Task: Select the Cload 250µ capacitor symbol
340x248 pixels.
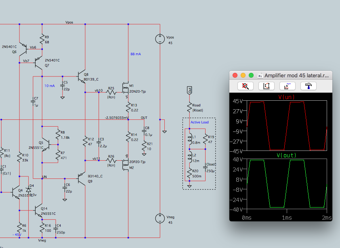Action: click(205, 167)
